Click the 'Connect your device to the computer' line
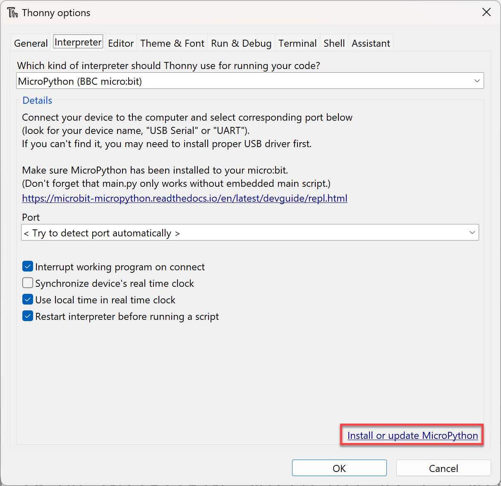This screenshot has width=501, height=486. pos(187,117)
